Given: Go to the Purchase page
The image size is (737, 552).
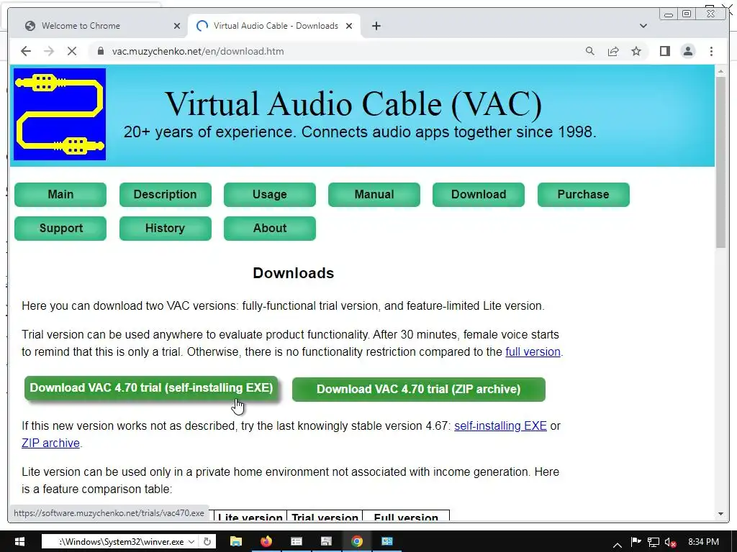Looking at the screenshot, I should [x=583, y=194].
